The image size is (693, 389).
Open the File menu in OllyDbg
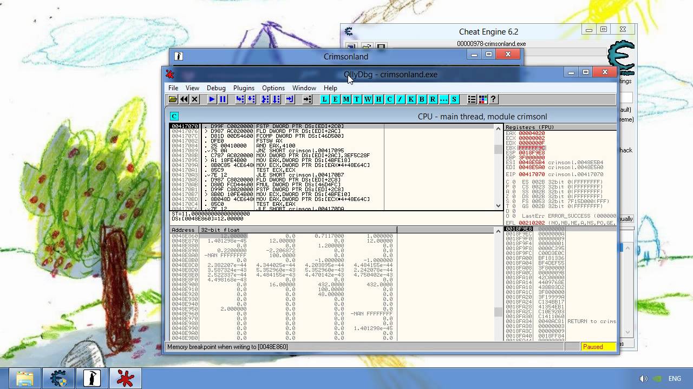(173, 88)
